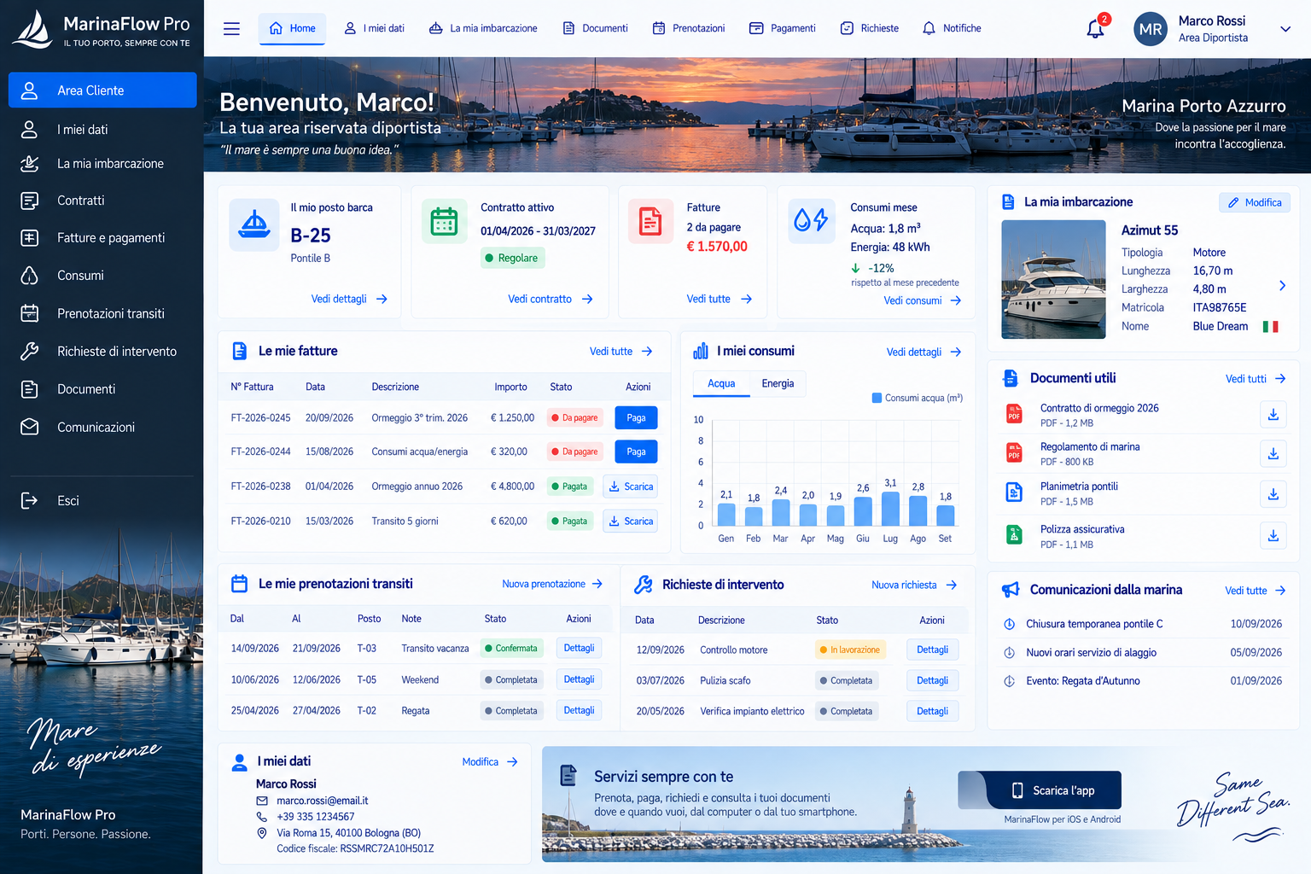Viewport: 1311px width, 874px height.
Task: Click the Le mie fatture document icon
Action: pos(240,351)
